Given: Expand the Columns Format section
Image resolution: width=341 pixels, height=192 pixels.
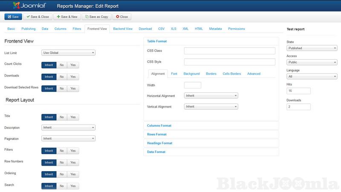Looking at the screenshot, I should point(159,126).
